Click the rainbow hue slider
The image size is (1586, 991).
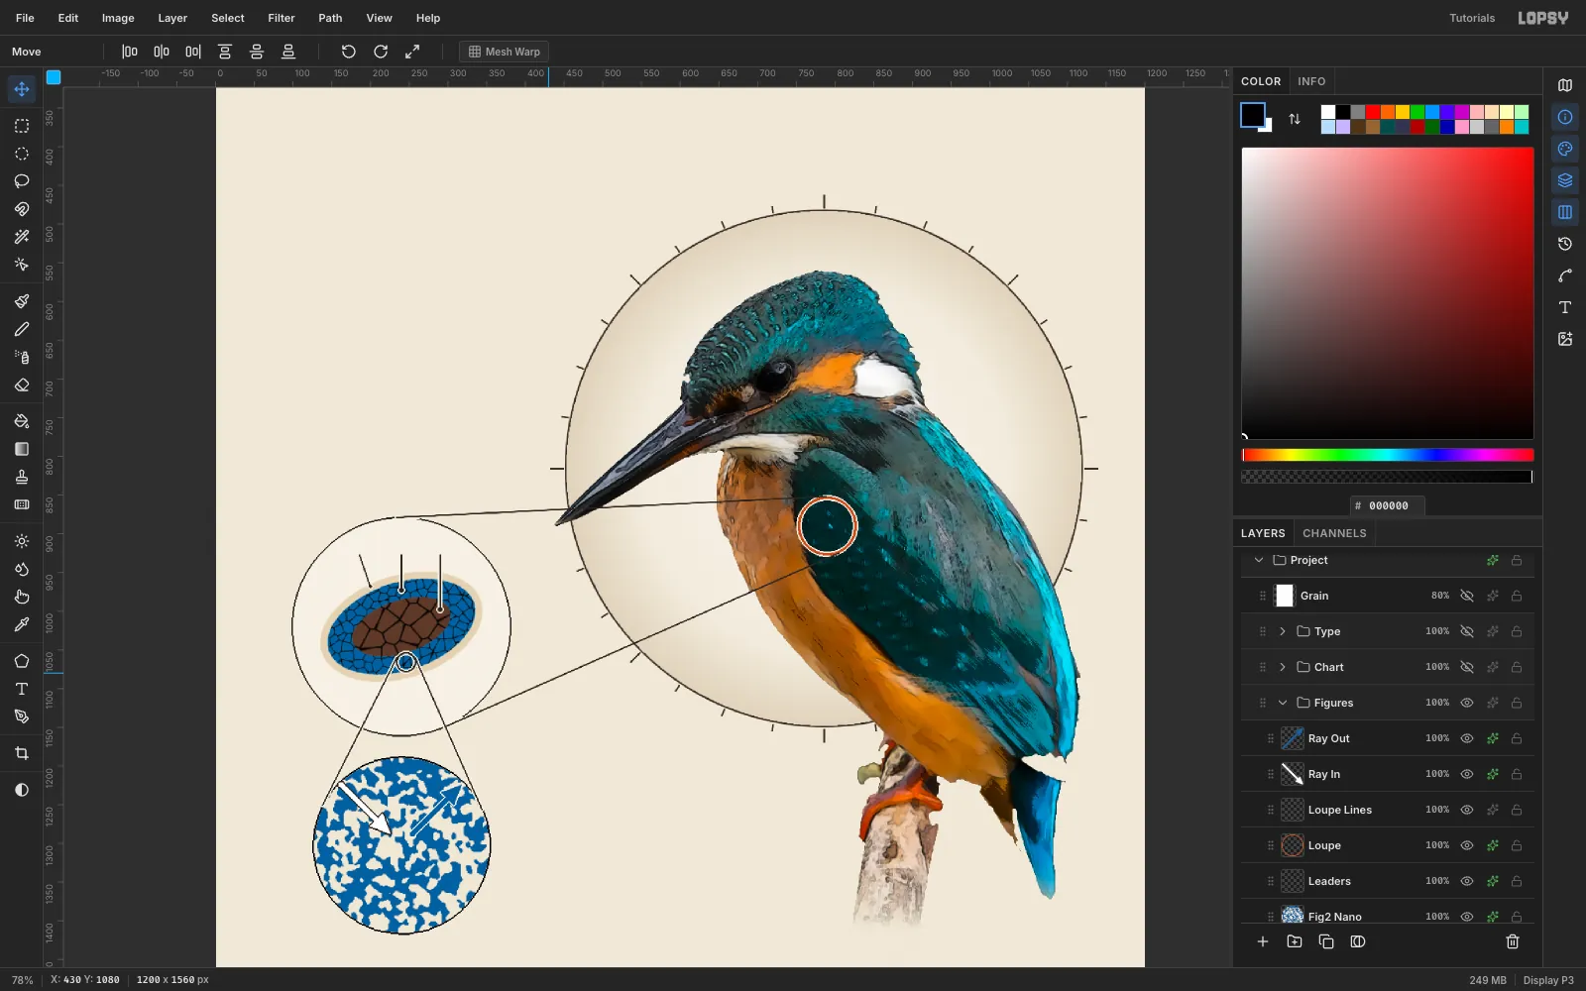point(1388,455)
